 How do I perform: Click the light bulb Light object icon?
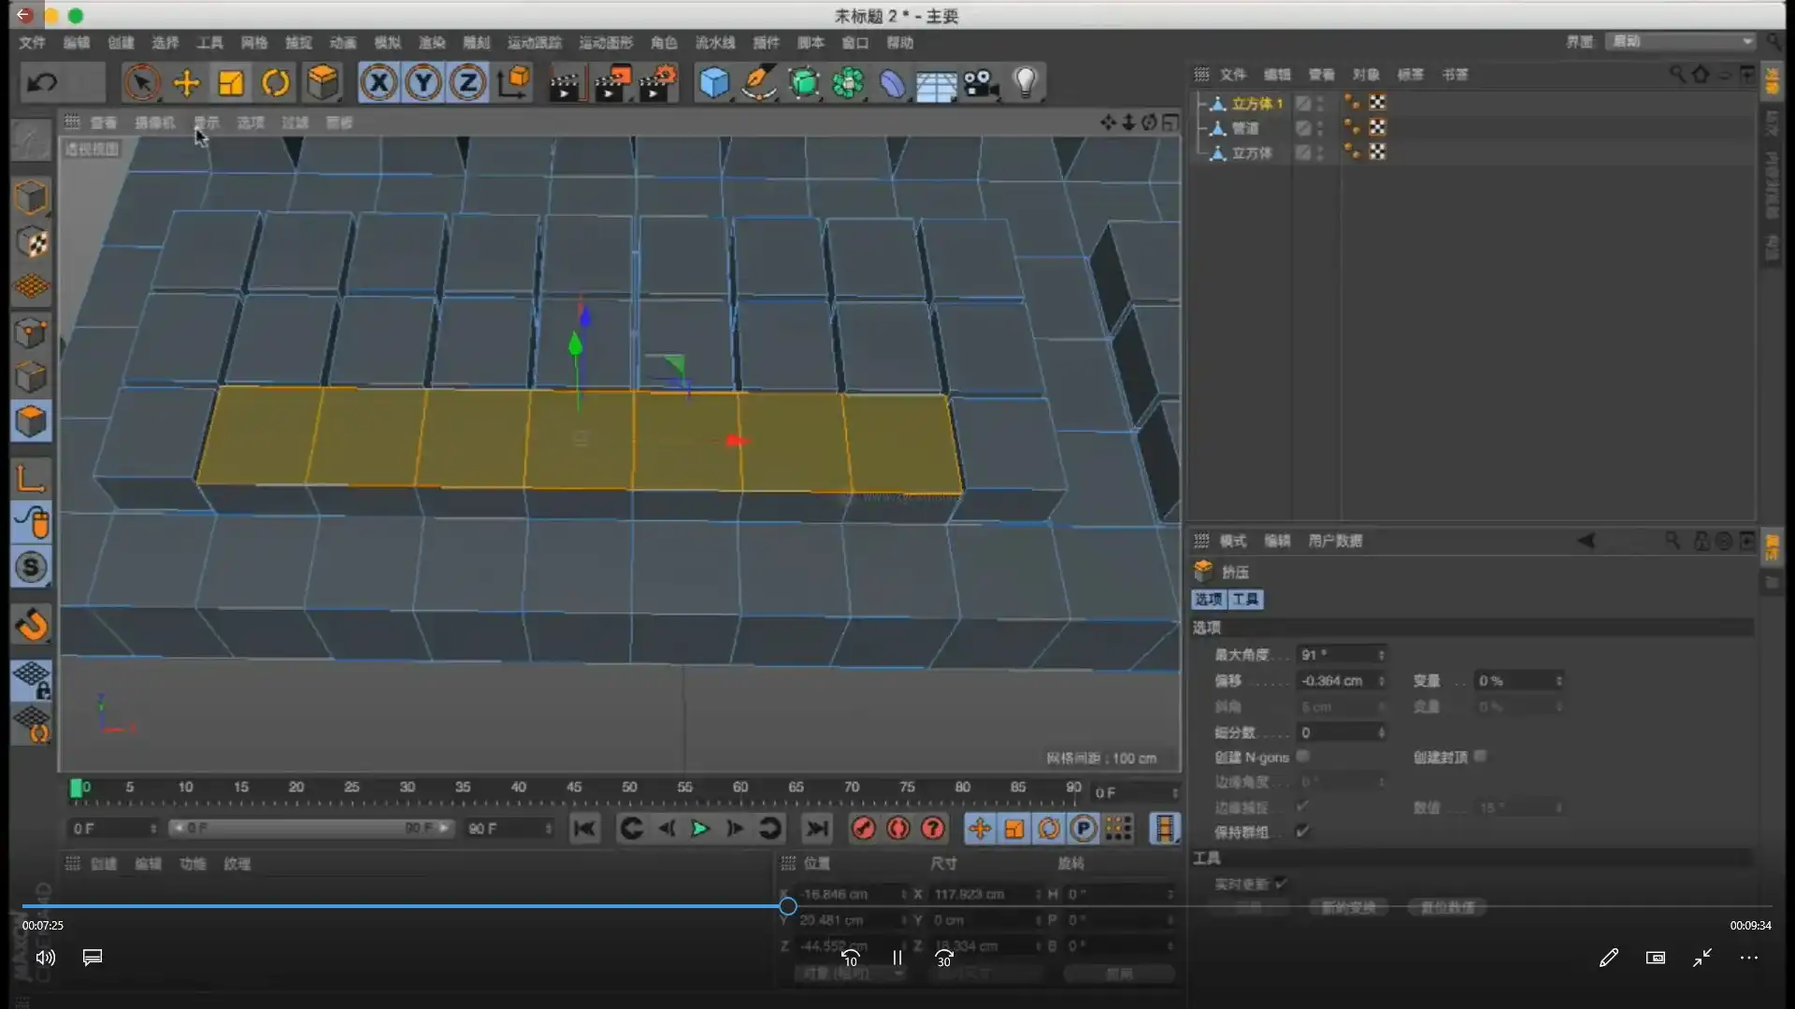tap(1026, 83)
